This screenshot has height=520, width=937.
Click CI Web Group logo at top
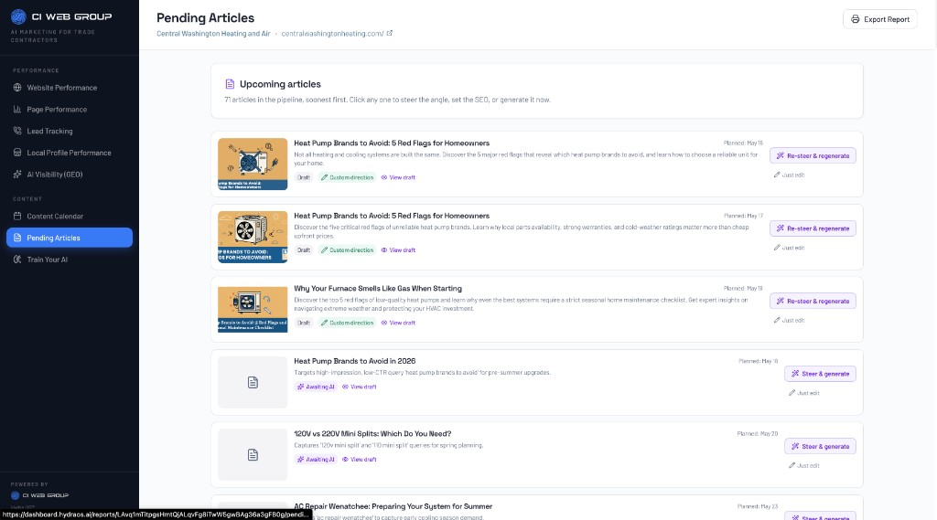pyautogui.click(x=61, y=16)
